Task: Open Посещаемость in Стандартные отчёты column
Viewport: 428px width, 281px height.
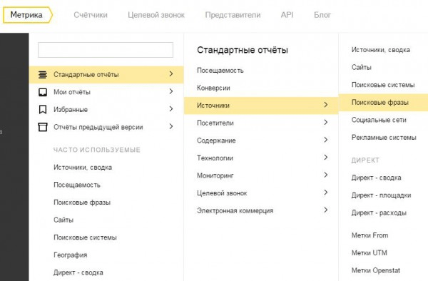Action: [x=220, y=71]
